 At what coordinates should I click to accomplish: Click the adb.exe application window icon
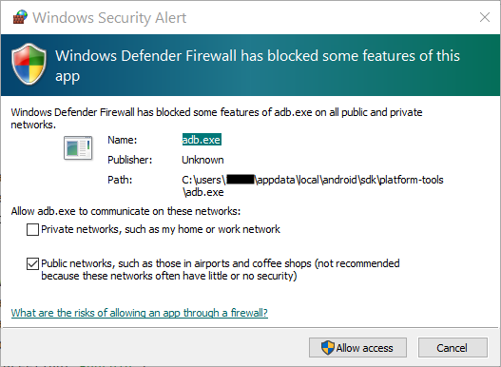(x=78, y=147)
